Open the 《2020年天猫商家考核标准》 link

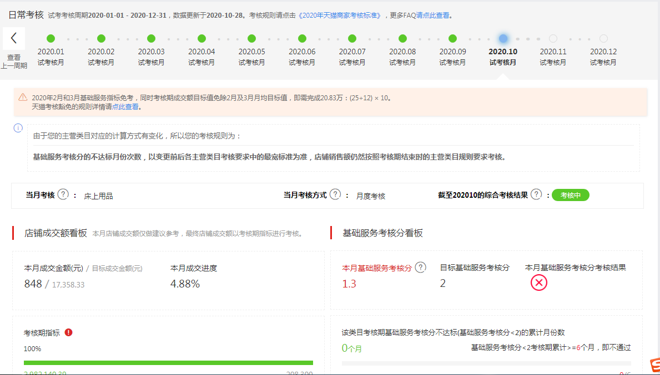point(340,16)
